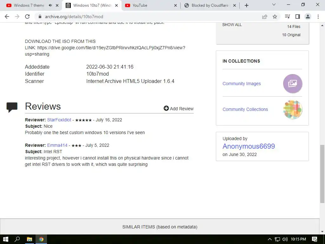Click the Chrome taskbar icon
The width and height of the screenshot is (325, 244).
41,239
